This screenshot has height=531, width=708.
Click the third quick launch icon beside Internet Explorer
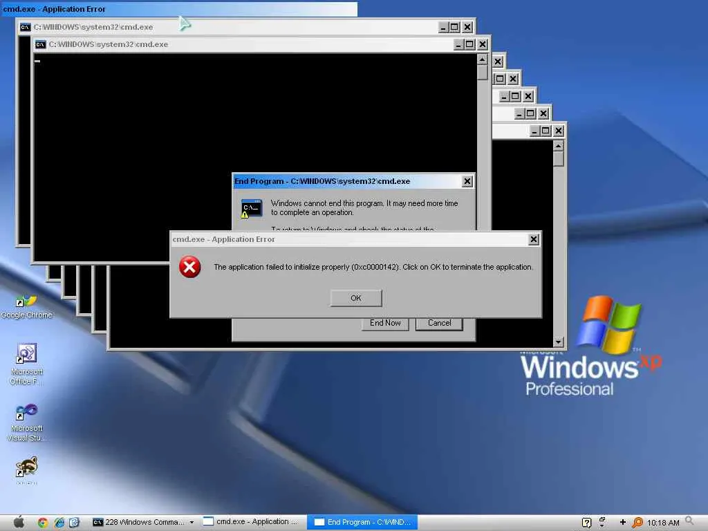[74, 523]
